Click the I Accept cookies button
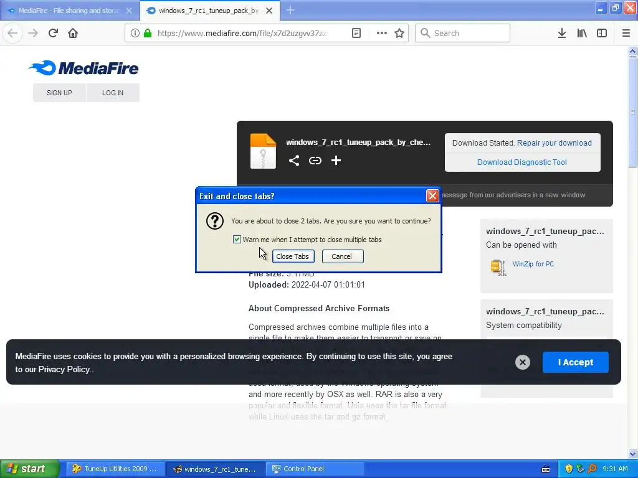The width and height of the screenshot is (638, 478). [575, 362]
